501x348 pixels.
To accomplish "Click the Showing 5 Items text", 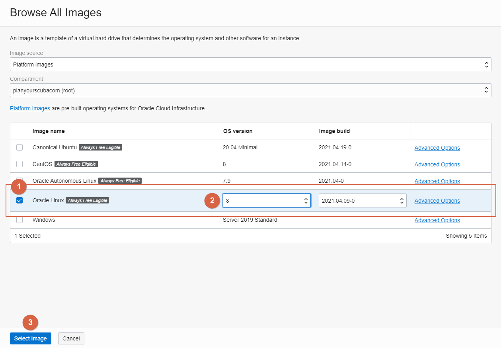I will click(x=466, y=236).
